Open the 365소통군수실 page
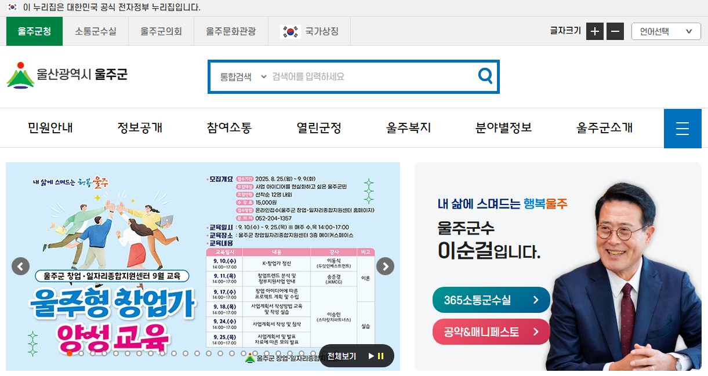 click(491, 300)
